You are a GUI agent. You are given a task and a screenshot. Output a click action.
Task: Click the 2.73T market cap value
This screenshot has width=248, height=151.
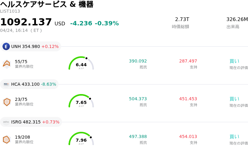tap(182, 19)
